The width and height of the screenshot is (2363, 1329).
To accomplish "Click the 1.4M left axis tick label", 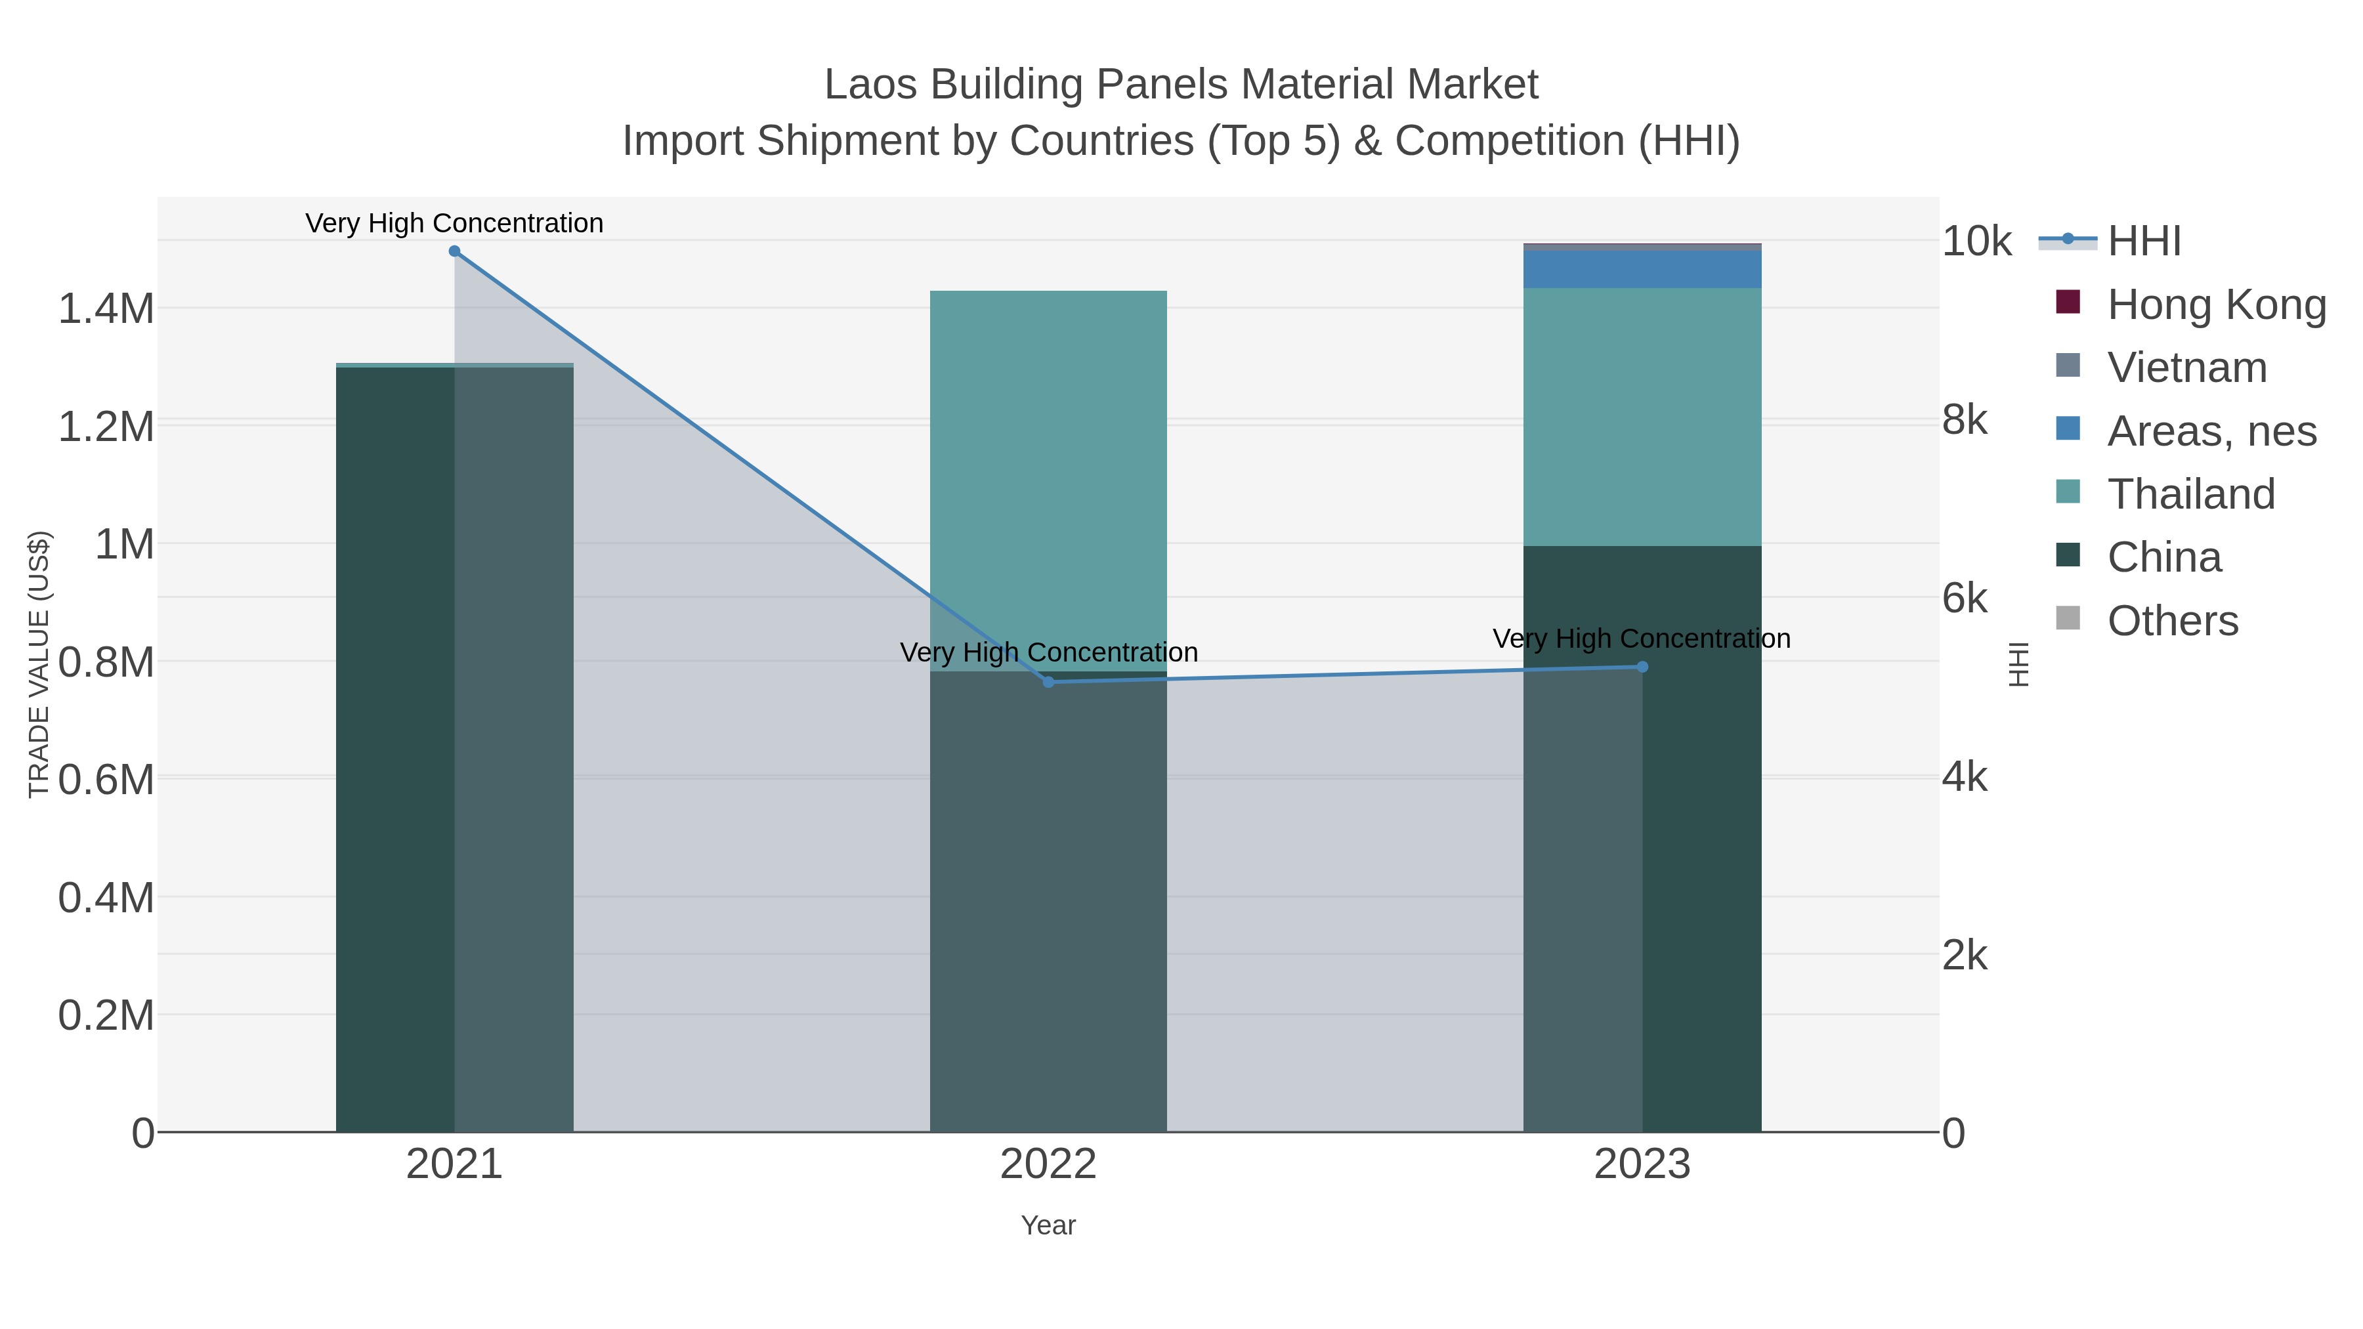I will pyautogui.click(x=106, y=308).
